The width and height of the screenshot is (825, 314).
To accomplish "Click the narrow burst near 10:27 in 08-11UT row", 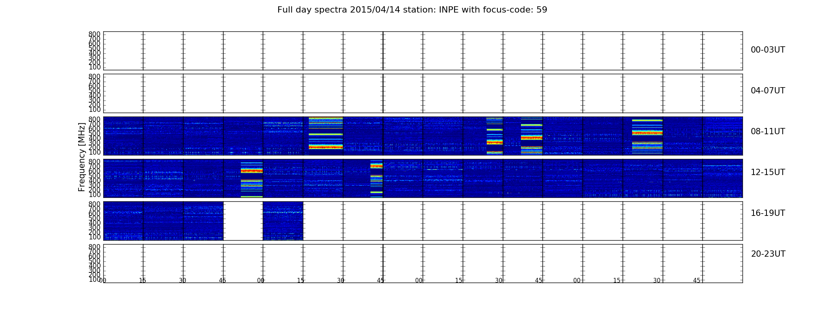I will pos(495,136).
